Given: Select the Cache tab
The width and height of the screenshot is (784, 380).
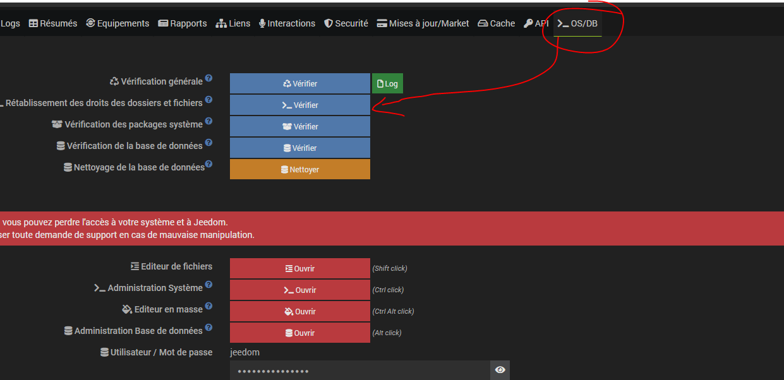Looking at the screenshot, I should 497,23.
